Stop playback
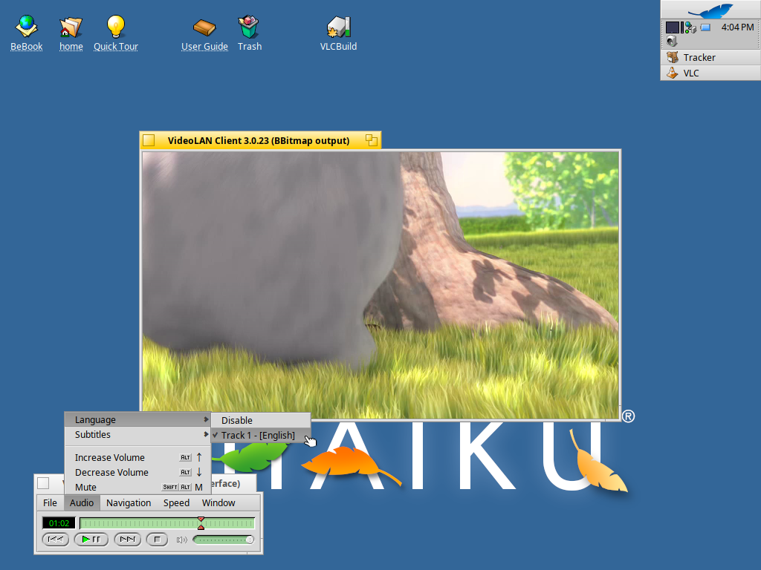Screen dimensions: 761x570 click(157, 540)
